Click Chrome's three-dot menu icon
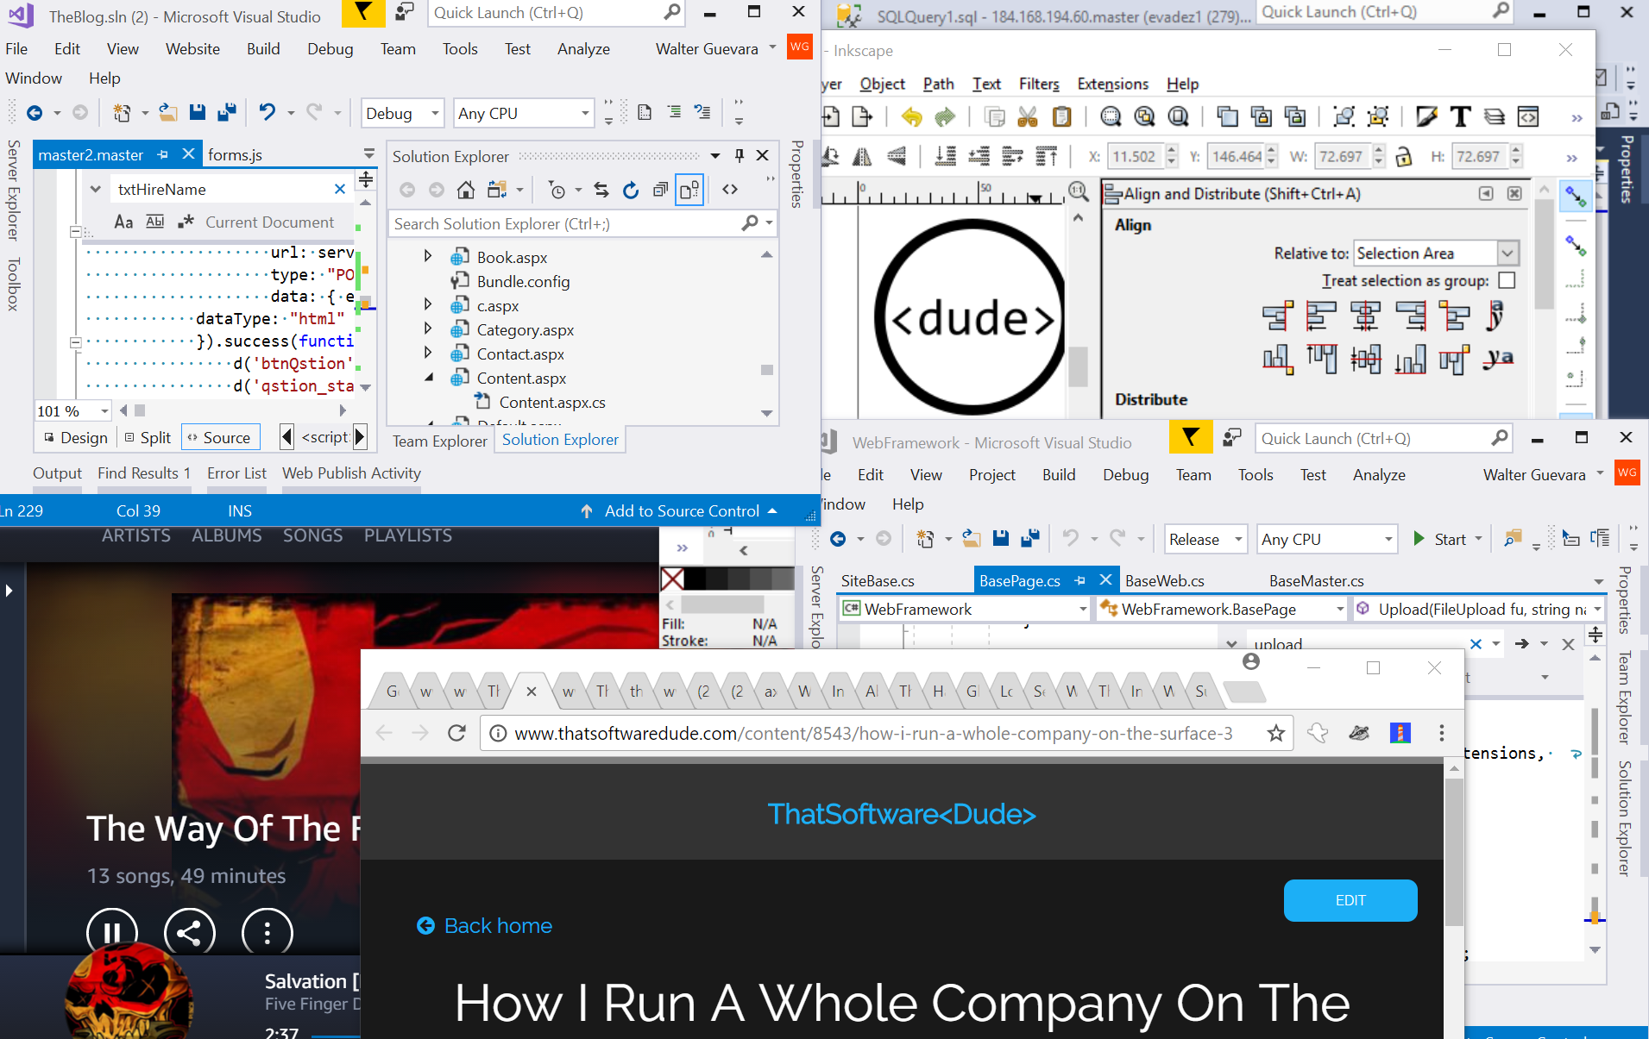The image size is (1649, 1039). point(1441,733)
